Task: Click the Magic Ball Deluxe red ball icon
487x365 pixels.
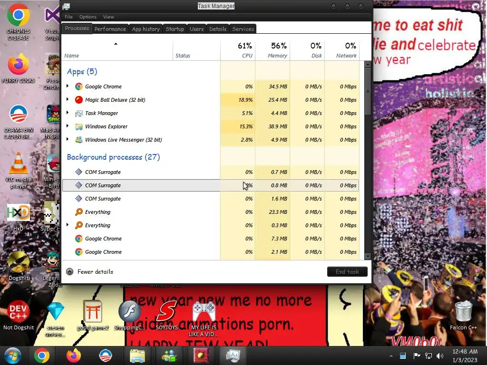Action: [79, 100]
